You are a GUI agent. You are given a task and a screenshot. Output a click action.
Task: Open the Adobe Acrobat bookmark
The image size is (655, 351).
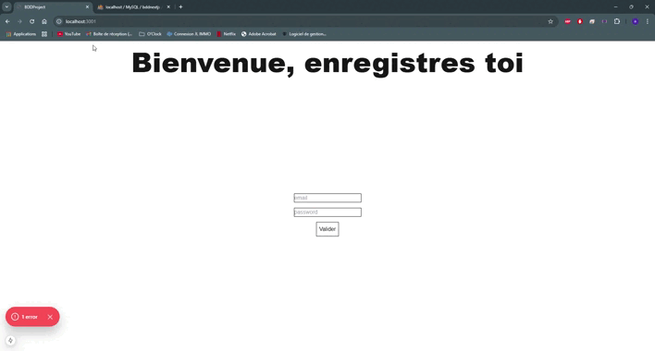tap(259, 34)
